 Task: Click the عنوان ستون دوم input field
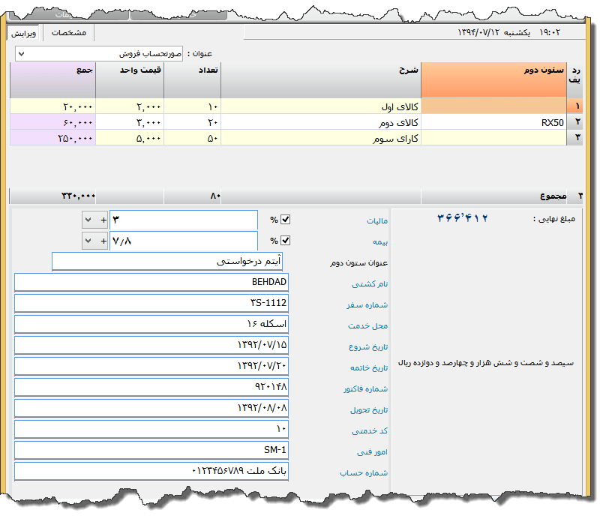pyautogui.click(x=166, y=261)
